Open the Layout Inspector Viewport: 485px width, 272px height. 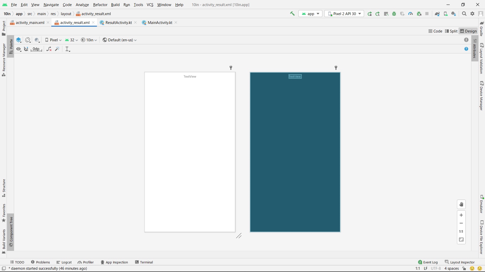(460, 262)
